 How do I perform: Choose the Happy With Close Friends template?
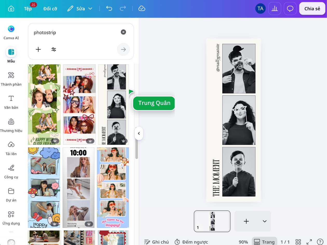click(44, 104)
